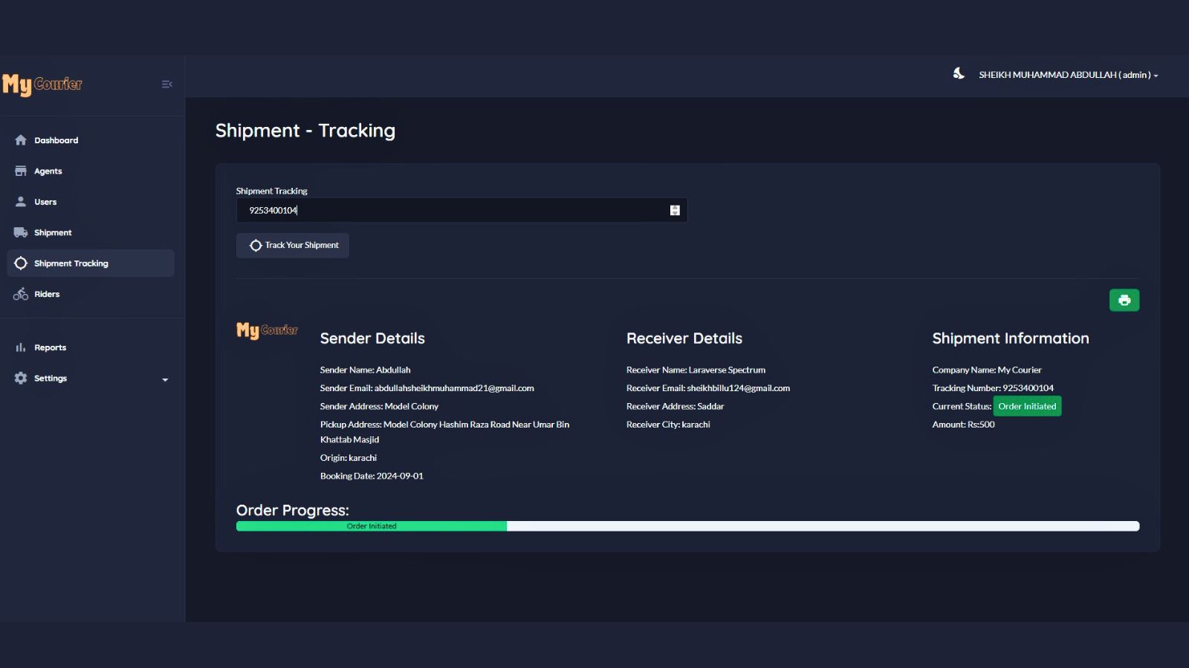This screenshot has width=1189, height=668.
Task: Open the Dashboard menu item
Action: tap(91, 140)
